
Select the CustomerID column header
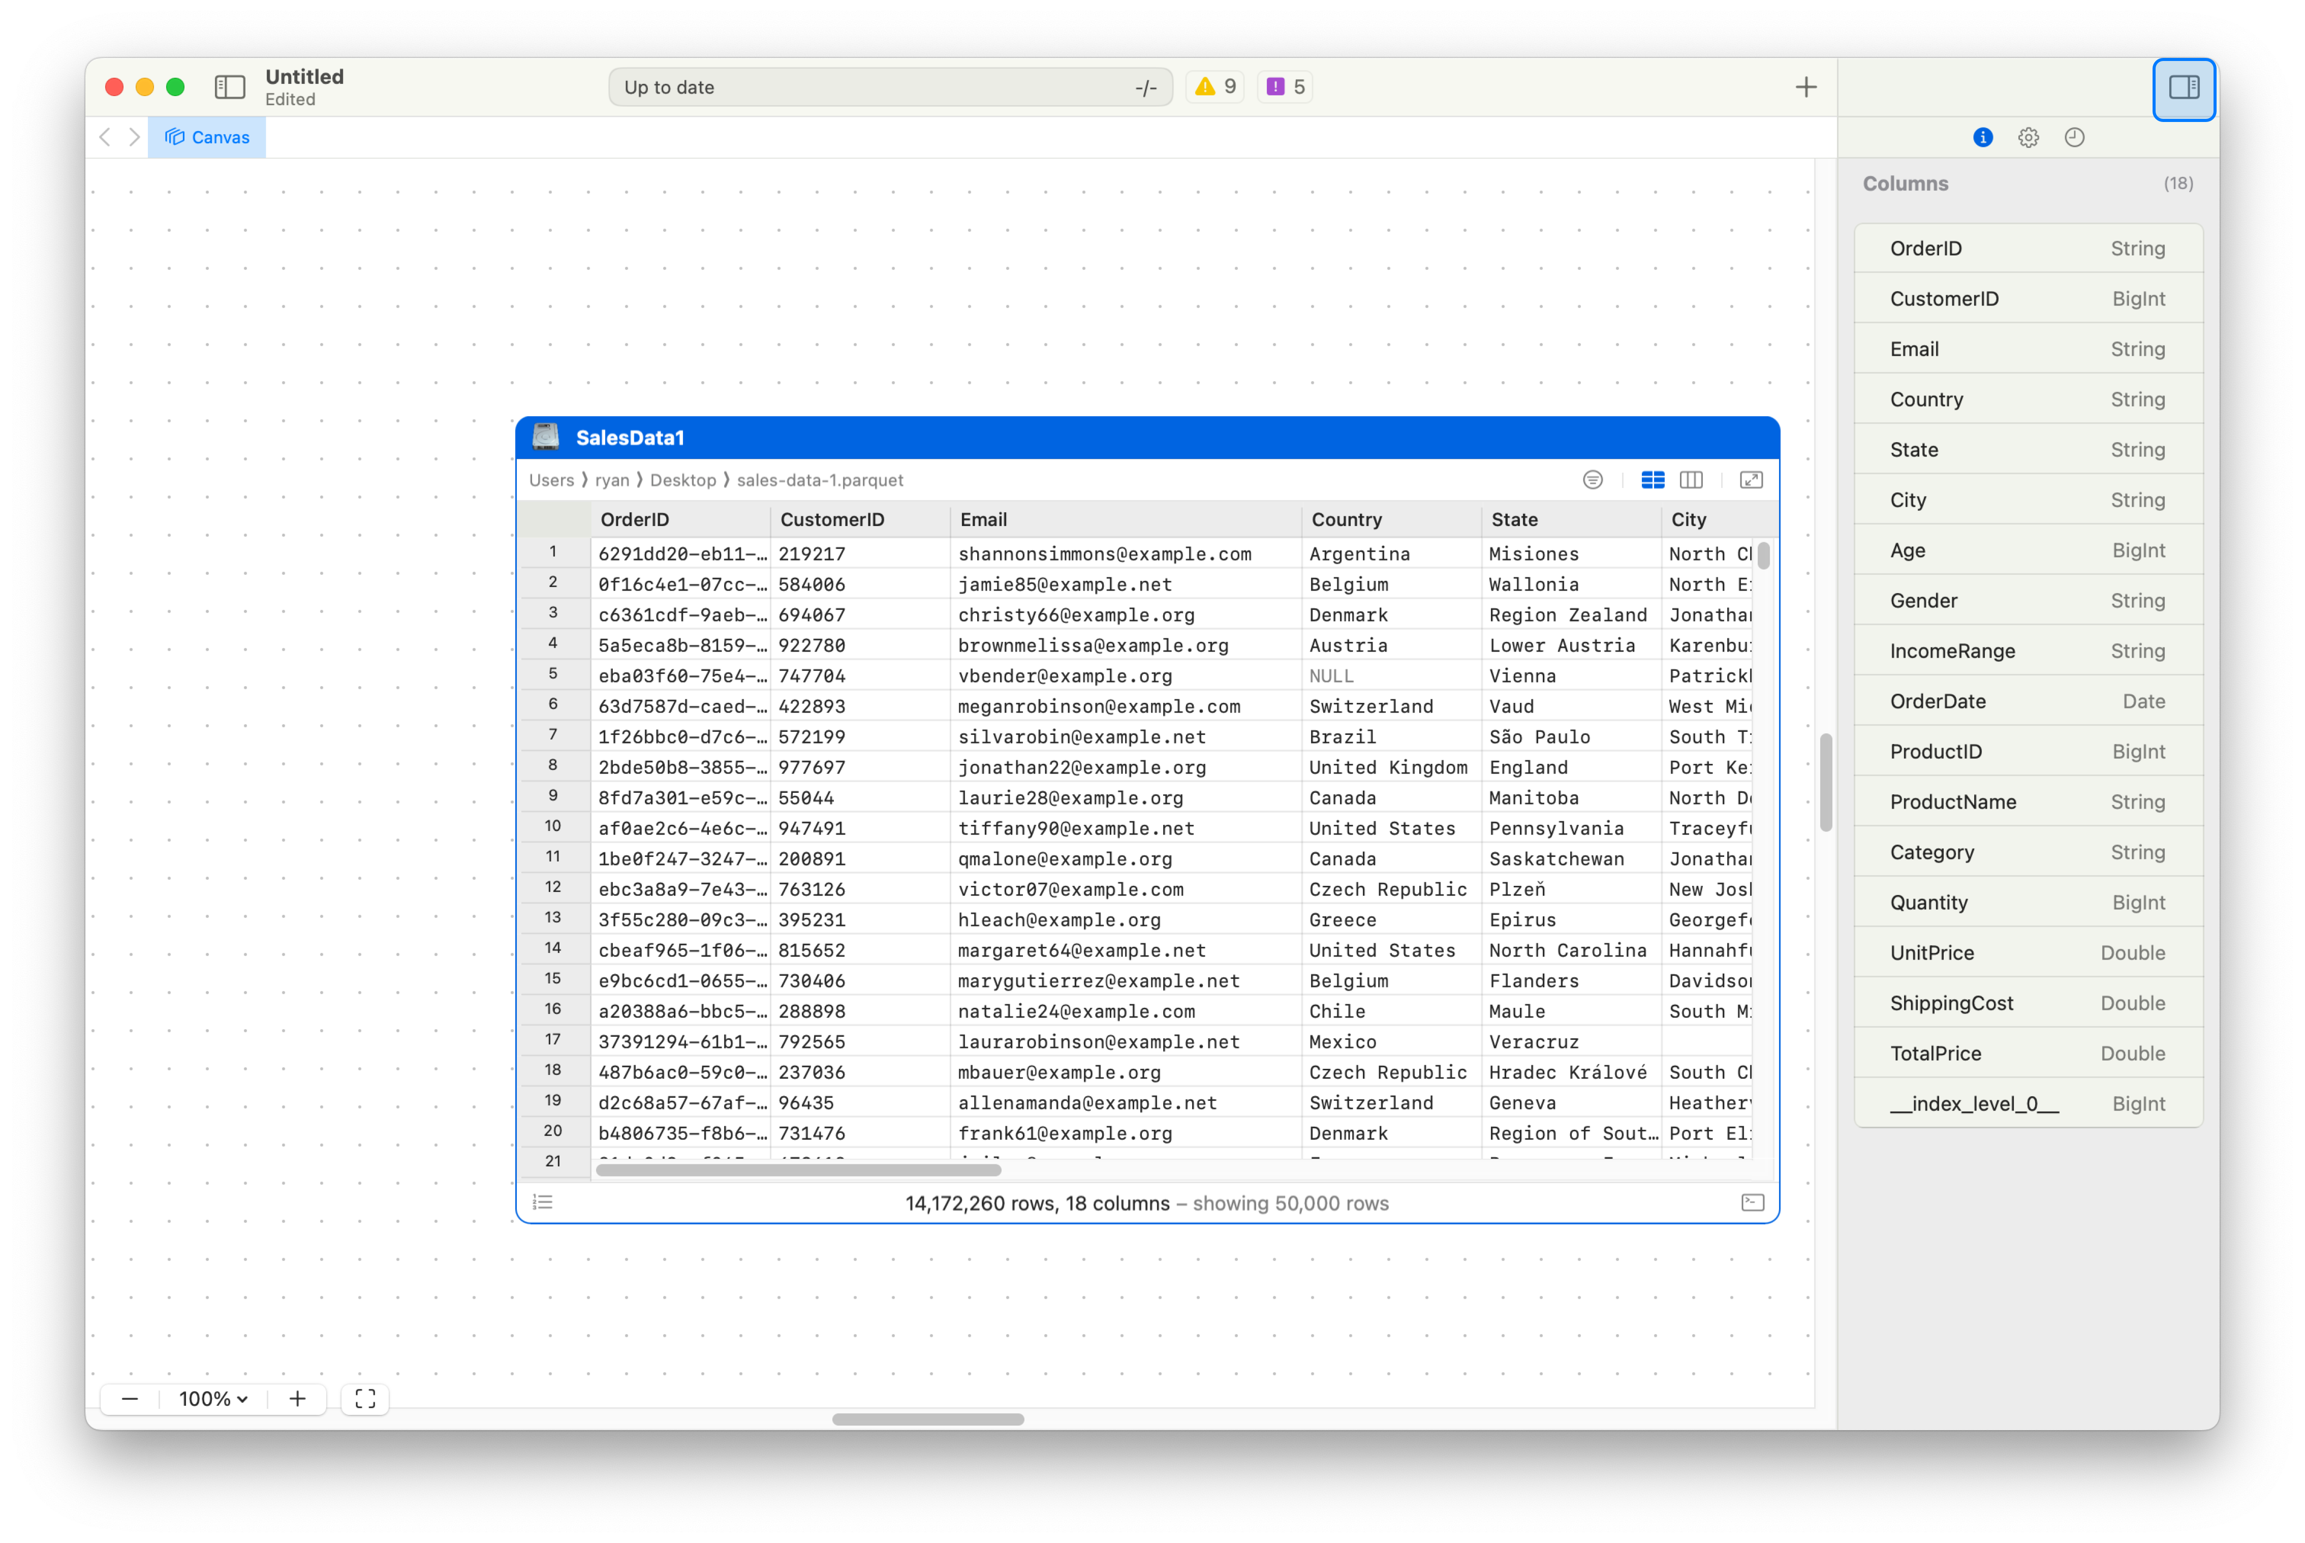[x=860, y=518]
